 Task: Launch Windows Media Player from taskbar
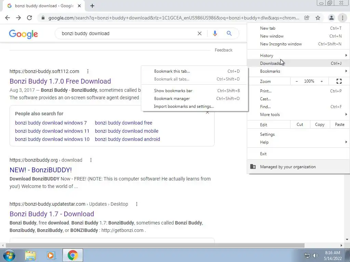tap(51, 256)
